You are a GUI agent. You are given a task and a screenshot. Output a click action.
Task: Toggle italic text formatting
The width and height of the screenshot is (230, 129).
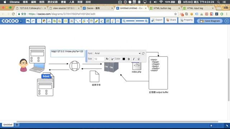(x=134, y=59)
